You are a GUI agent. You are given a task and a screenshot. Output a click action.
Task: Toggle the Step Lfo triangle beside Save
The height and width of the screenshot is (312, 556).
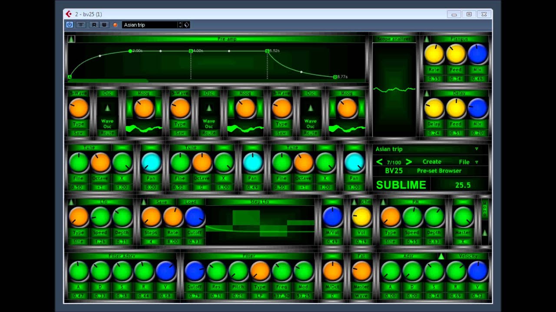144,202
